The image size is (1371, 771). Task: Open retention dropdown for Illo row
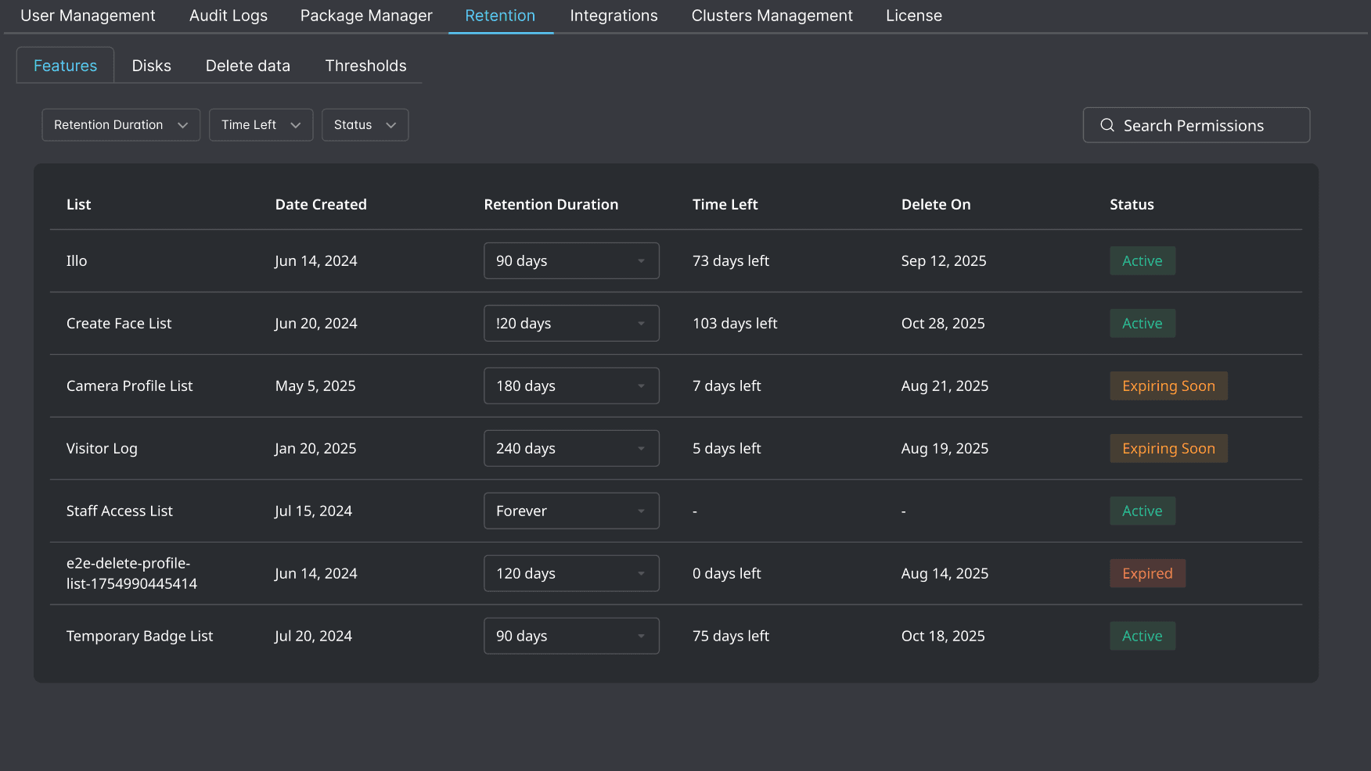(x=571, y=260)
